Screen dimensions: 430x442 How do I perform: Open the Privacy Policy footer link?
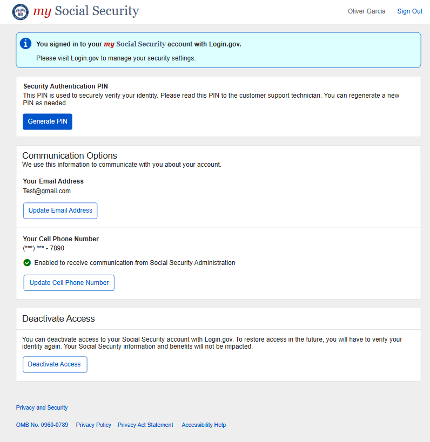[x=93, y=425]
